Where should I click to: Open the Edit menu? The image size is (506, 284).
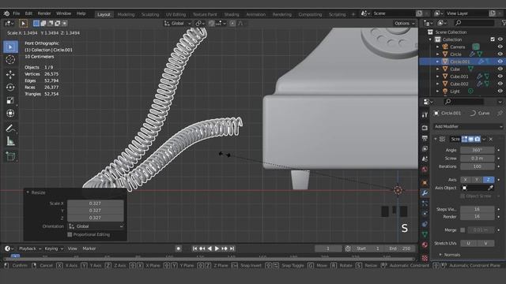click(28, 13)
